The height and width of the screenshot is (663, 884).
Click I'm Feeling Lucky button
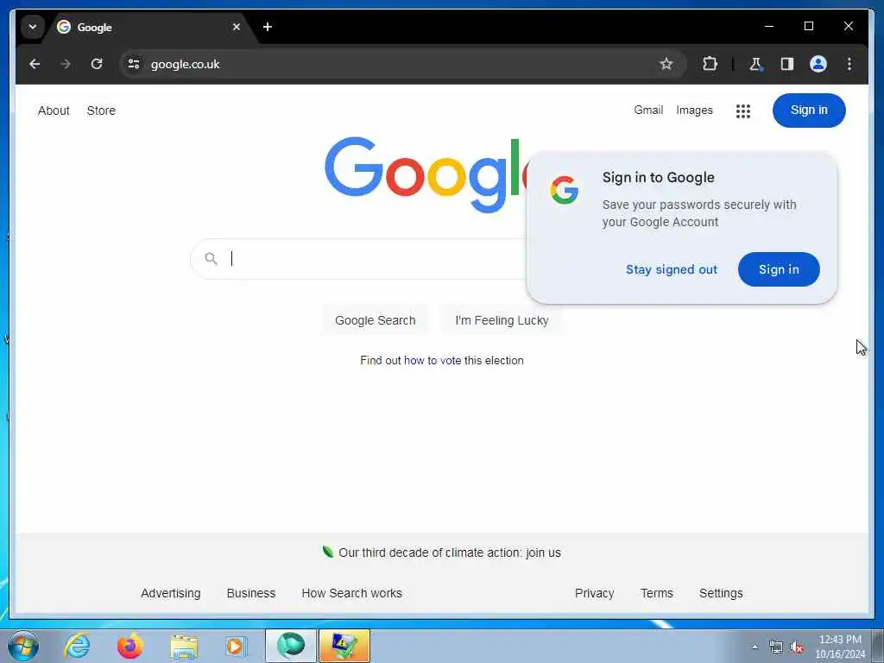(x=502, y=320)
